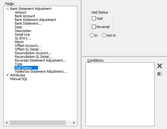Viewport: 167px width, 129px height.
Task: Pick the Description field in the list
Action: [x=23, y=31]
